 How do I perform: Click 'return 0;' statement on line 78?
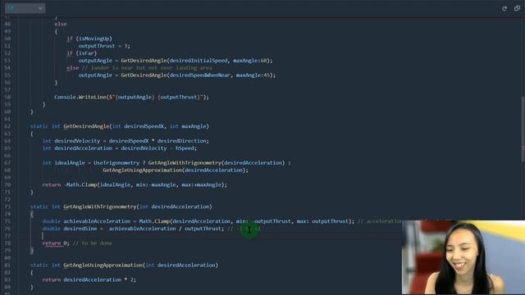tap(56, 243)
